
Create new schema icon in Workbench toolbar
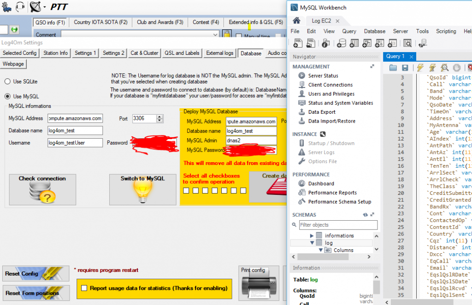341,43
